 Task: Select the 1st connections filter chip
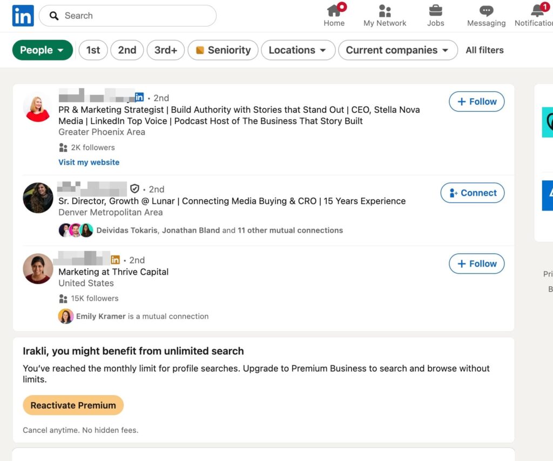tap(93, 50)
